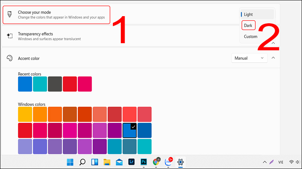
Task: Launch the Mail app from taskbar
Action: [119, 162]
